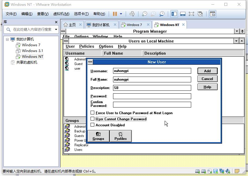
Task: Click Cancel in the New User dialog
Action: click(207, 79)
